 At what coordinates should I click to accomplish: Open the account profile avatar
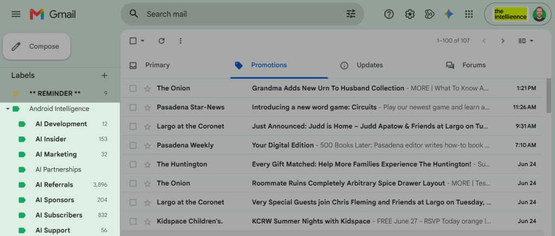(539, 14)
